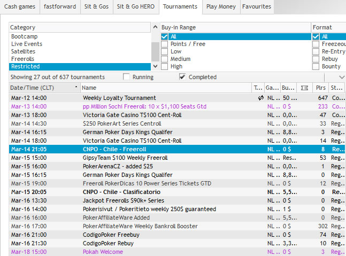Viewport: 346px width, 256px height.
Task: Enable the Running tournaments checkbox
Action: click(127, 77)
